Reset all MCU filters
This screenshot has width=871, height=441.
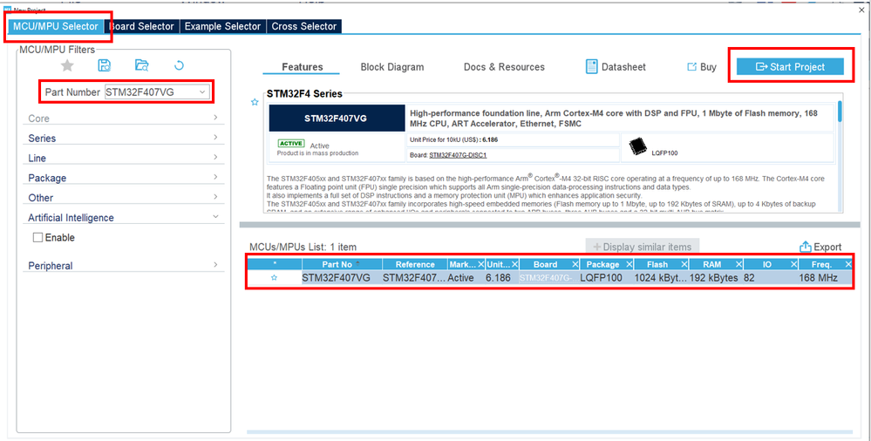[x=179, y=65]
